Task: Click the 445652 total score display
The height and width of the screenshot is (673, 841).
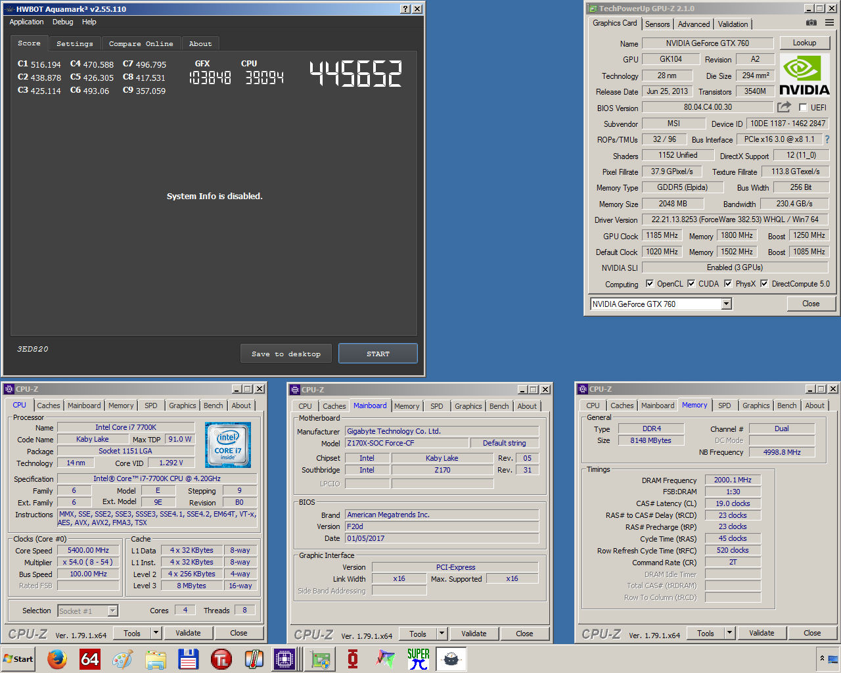Action: click(355, 74)
